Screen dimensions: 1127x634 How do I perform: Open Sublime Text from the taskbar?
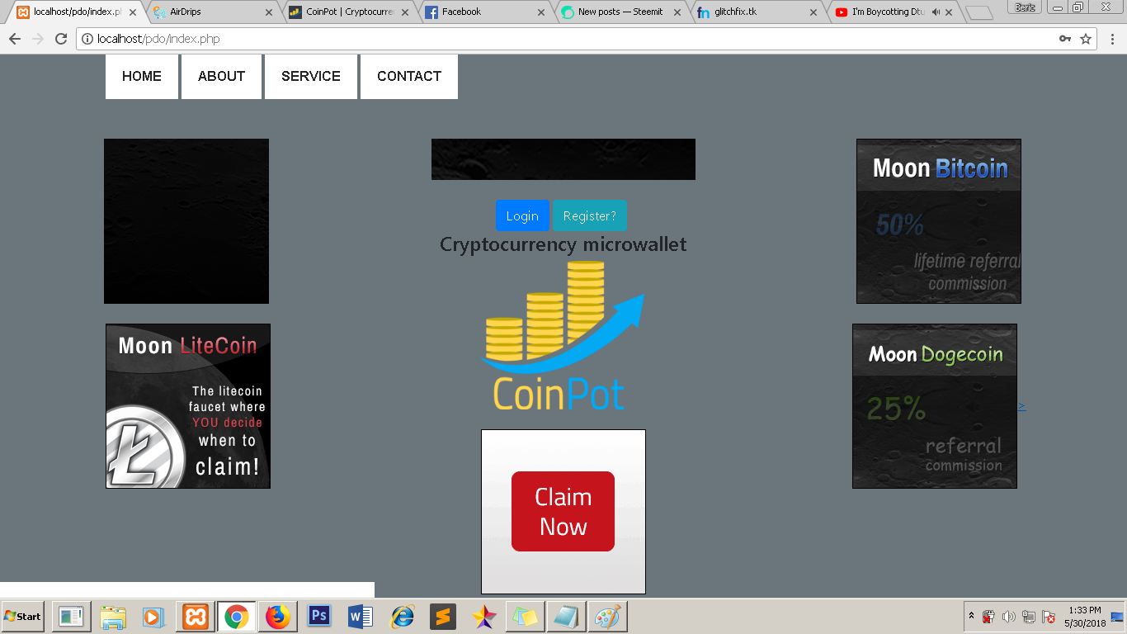[443, 617]
